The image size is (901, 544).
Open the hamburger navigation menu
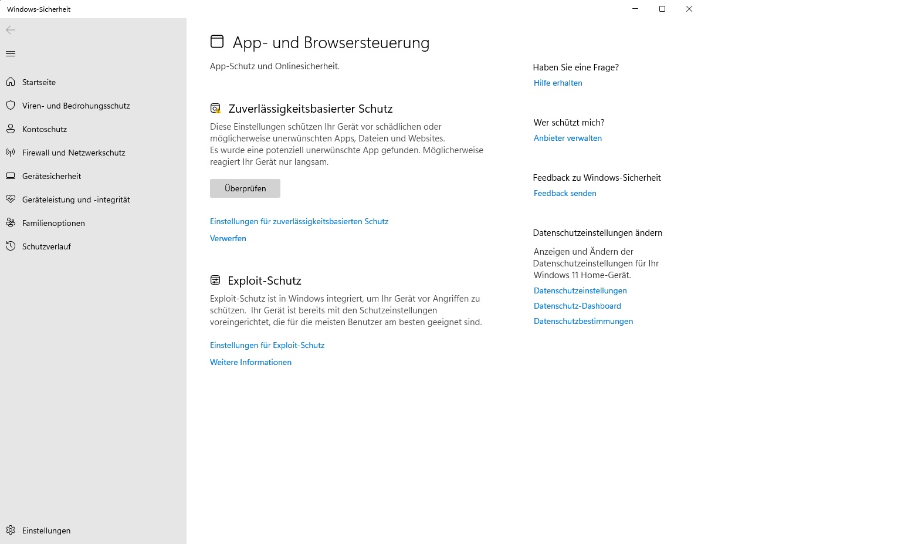click(11, 54)
